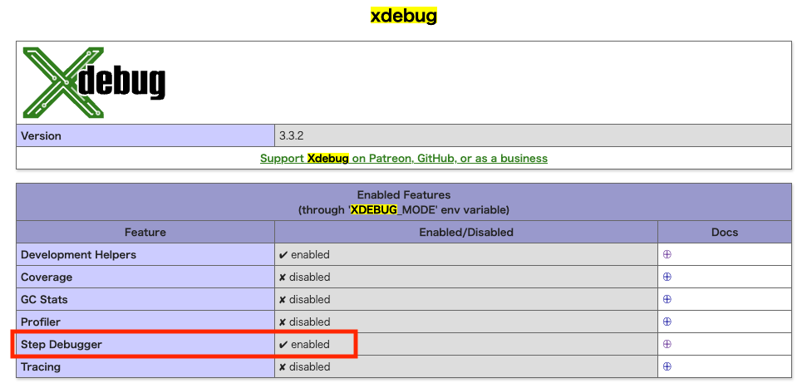Click the Enabled Features table header

click(404, 202)
